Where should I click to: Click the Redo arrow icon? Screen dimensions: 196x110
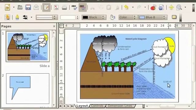click(139, 7)
